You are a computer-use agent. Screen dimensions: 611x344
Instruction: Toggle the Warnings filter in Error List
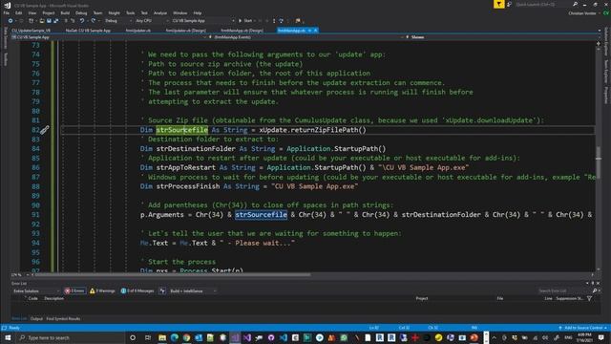[102, 290]
